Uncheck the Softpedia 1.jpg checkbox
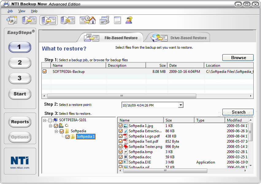This screenshot has width=261, height=184. (121, 126)
